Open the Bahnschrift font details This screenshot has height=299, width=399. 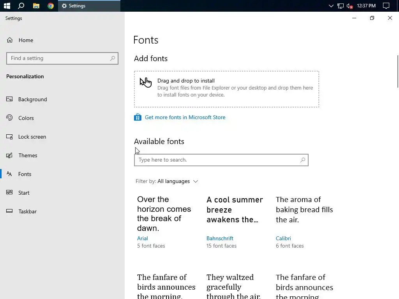click(220, 238)
